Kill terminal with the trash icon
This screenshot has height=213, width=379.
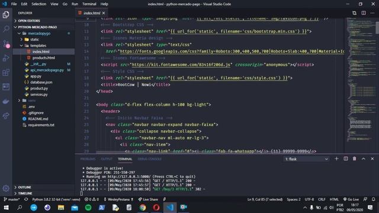[354, 159]
